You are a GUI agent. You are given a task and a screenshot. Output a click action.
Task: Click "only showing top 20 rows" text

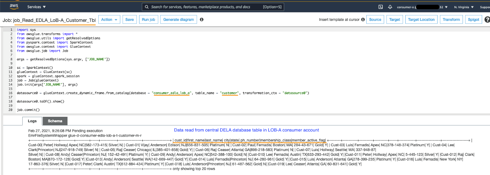[194, 169]
